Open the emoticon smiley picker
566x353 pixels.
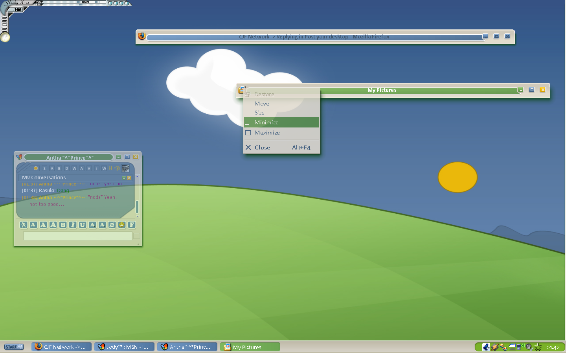[122, 225]
